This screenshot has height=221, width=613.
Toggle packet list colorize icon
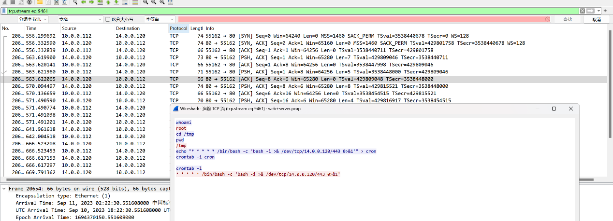coord(135,2)
